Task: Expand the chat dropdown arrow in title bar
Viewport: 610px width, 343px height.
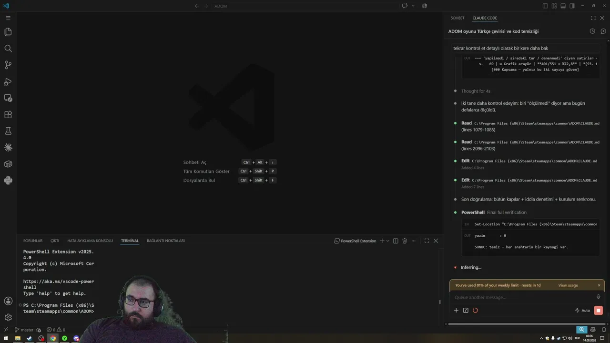Action: tap(413, 6)
